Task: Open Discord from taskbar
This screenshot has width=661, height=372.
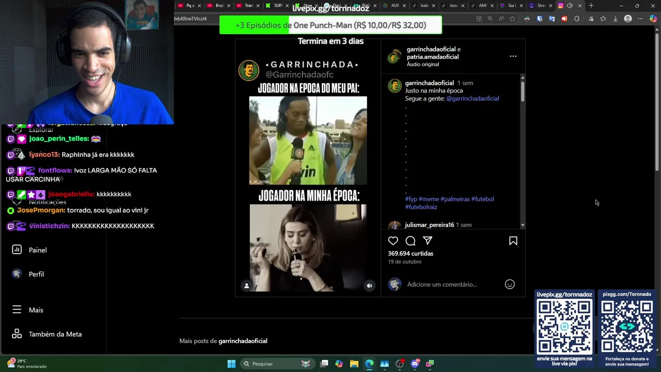Action: tap(415, 364)
